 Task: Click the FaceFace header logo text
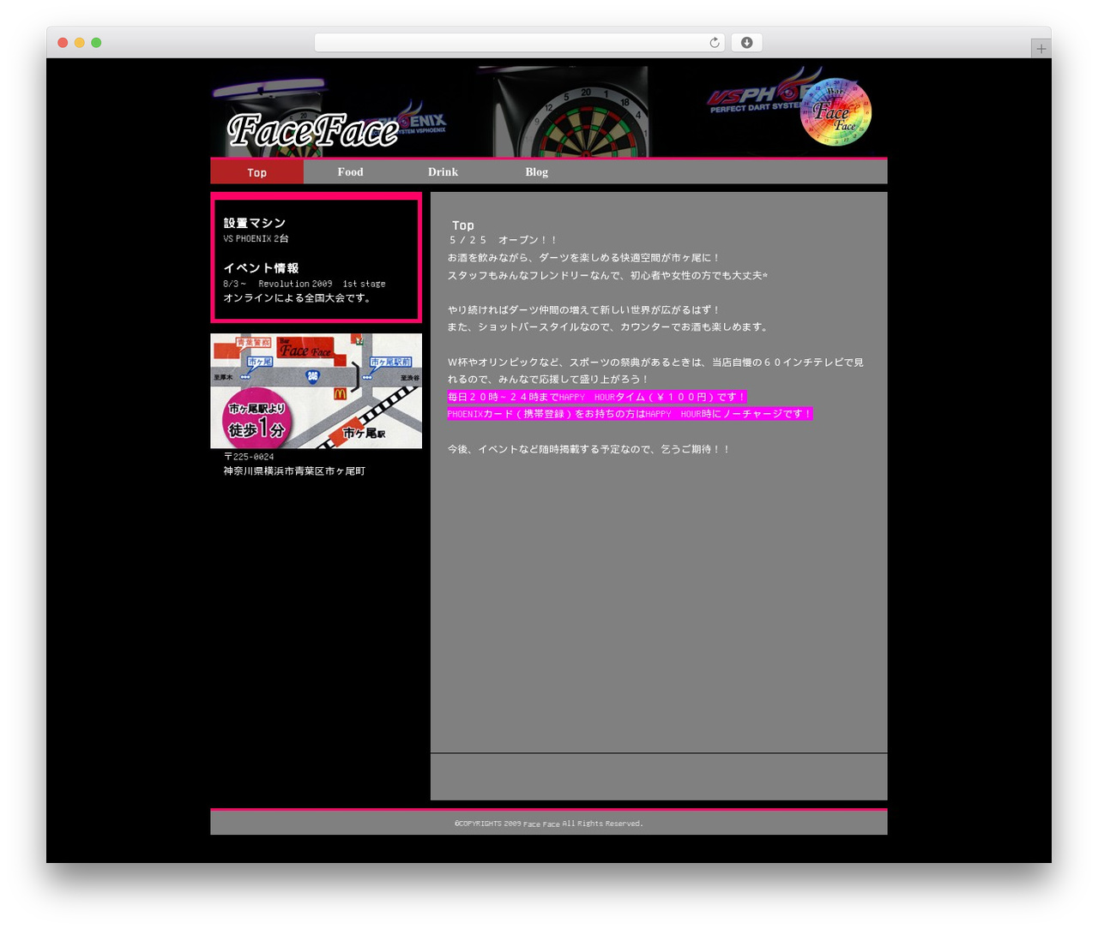point(313,130)
